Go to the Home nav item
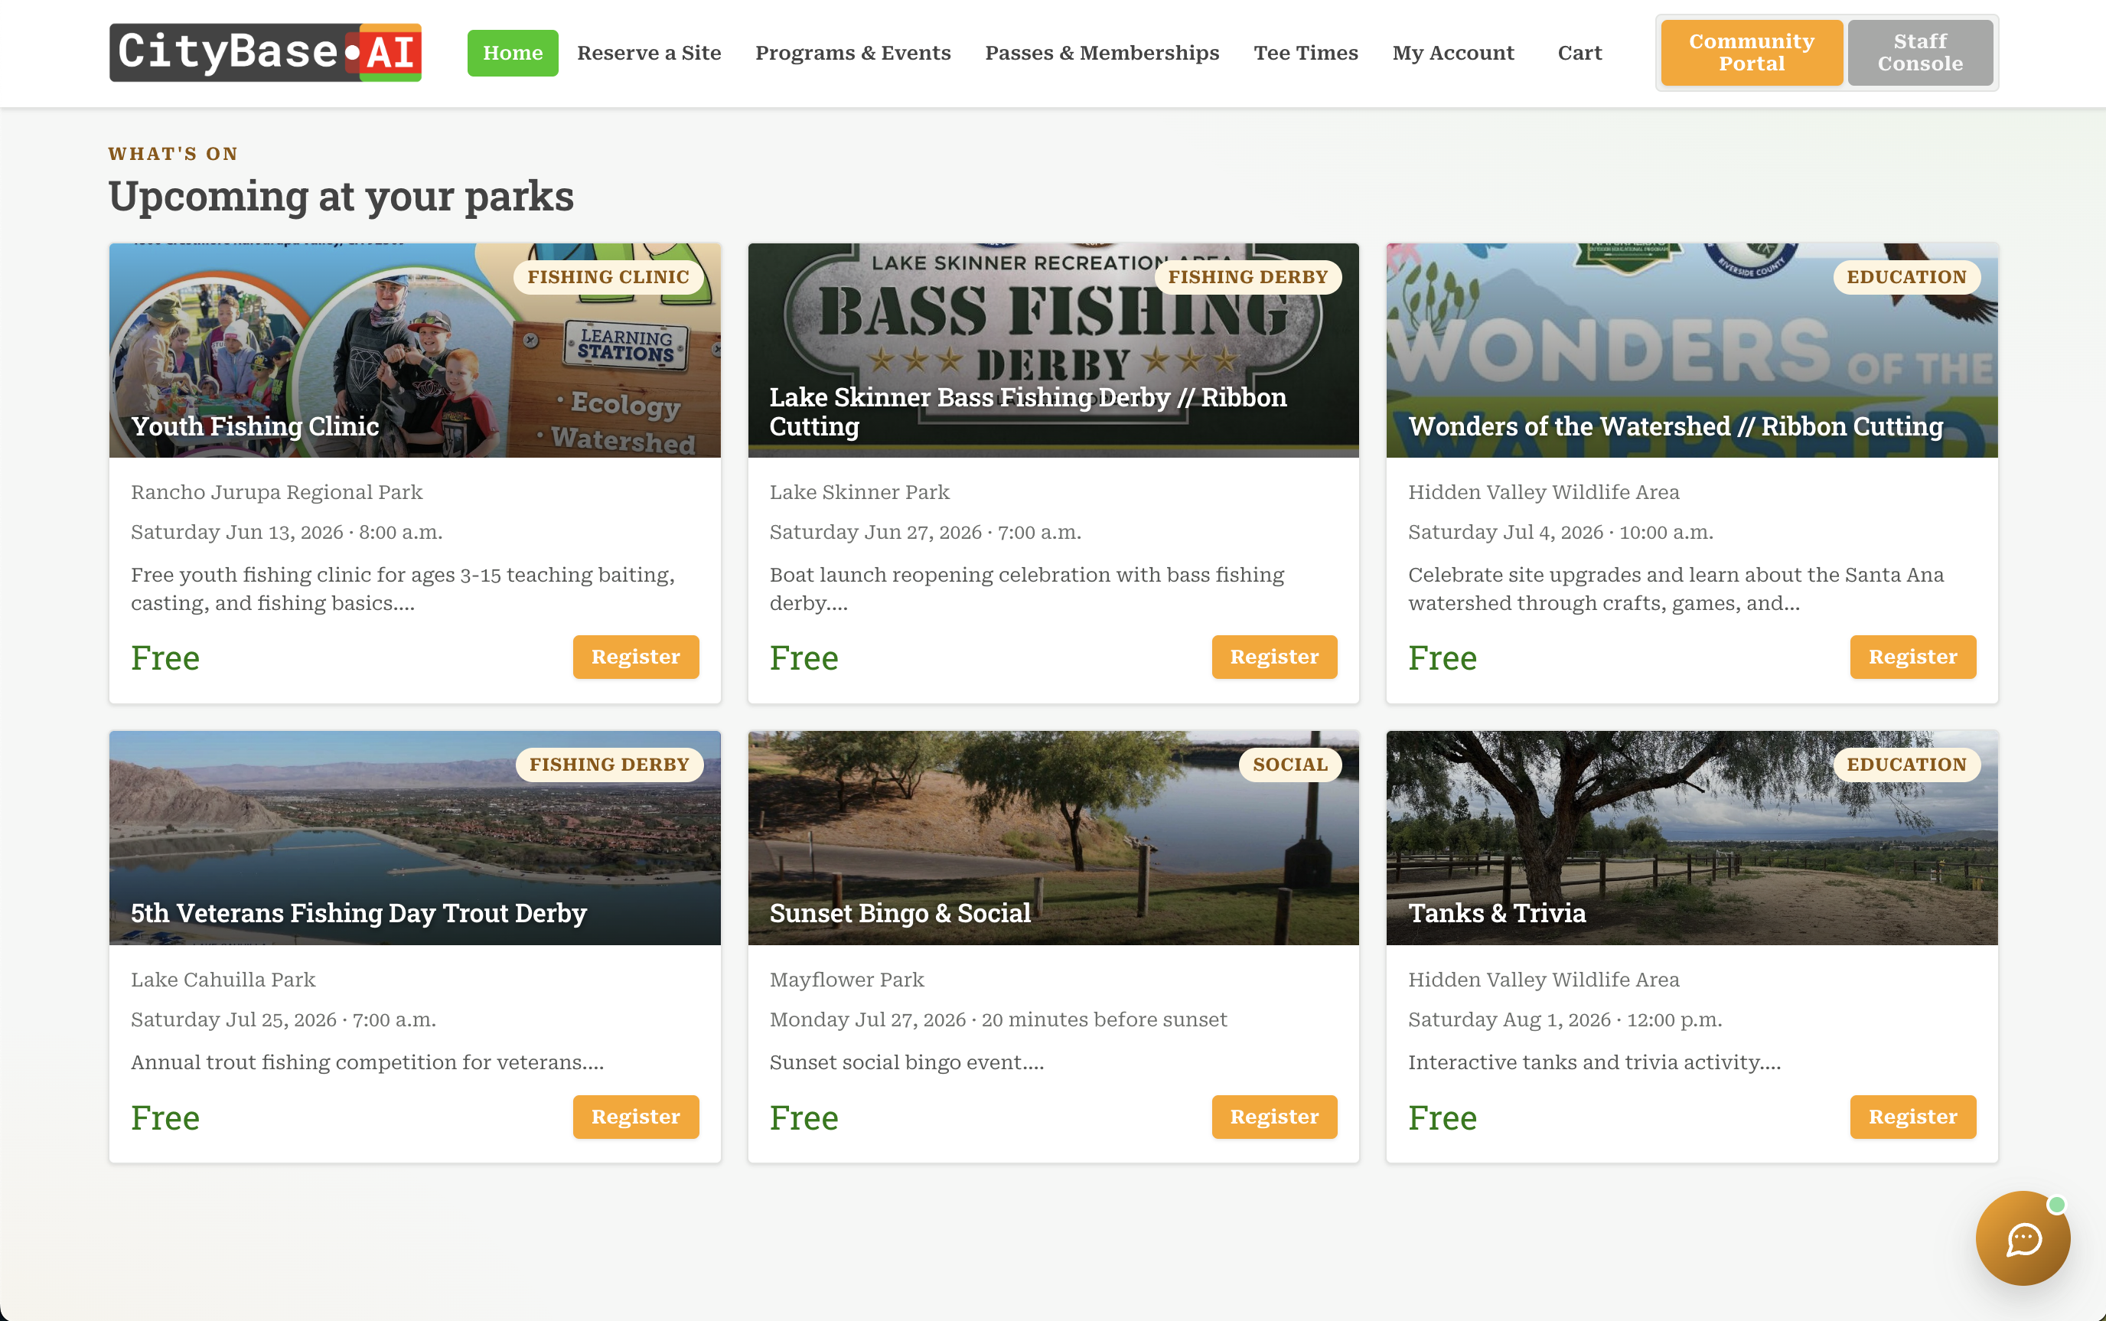Screen dimensions: 2106x1321 click(513, 54)
